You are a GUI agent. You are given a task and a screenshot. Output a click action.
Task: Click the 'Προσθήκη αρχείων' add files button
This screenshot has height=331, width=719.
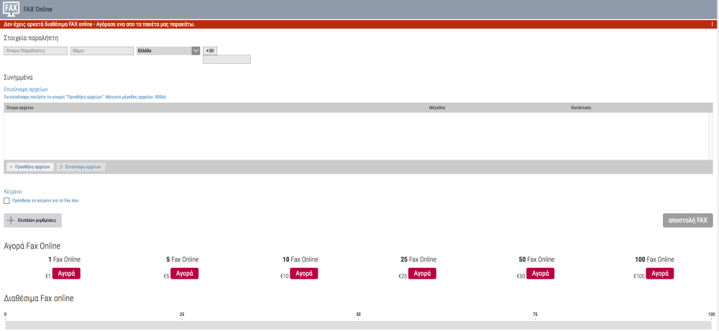pyautogui.click(x=30, y=167)
